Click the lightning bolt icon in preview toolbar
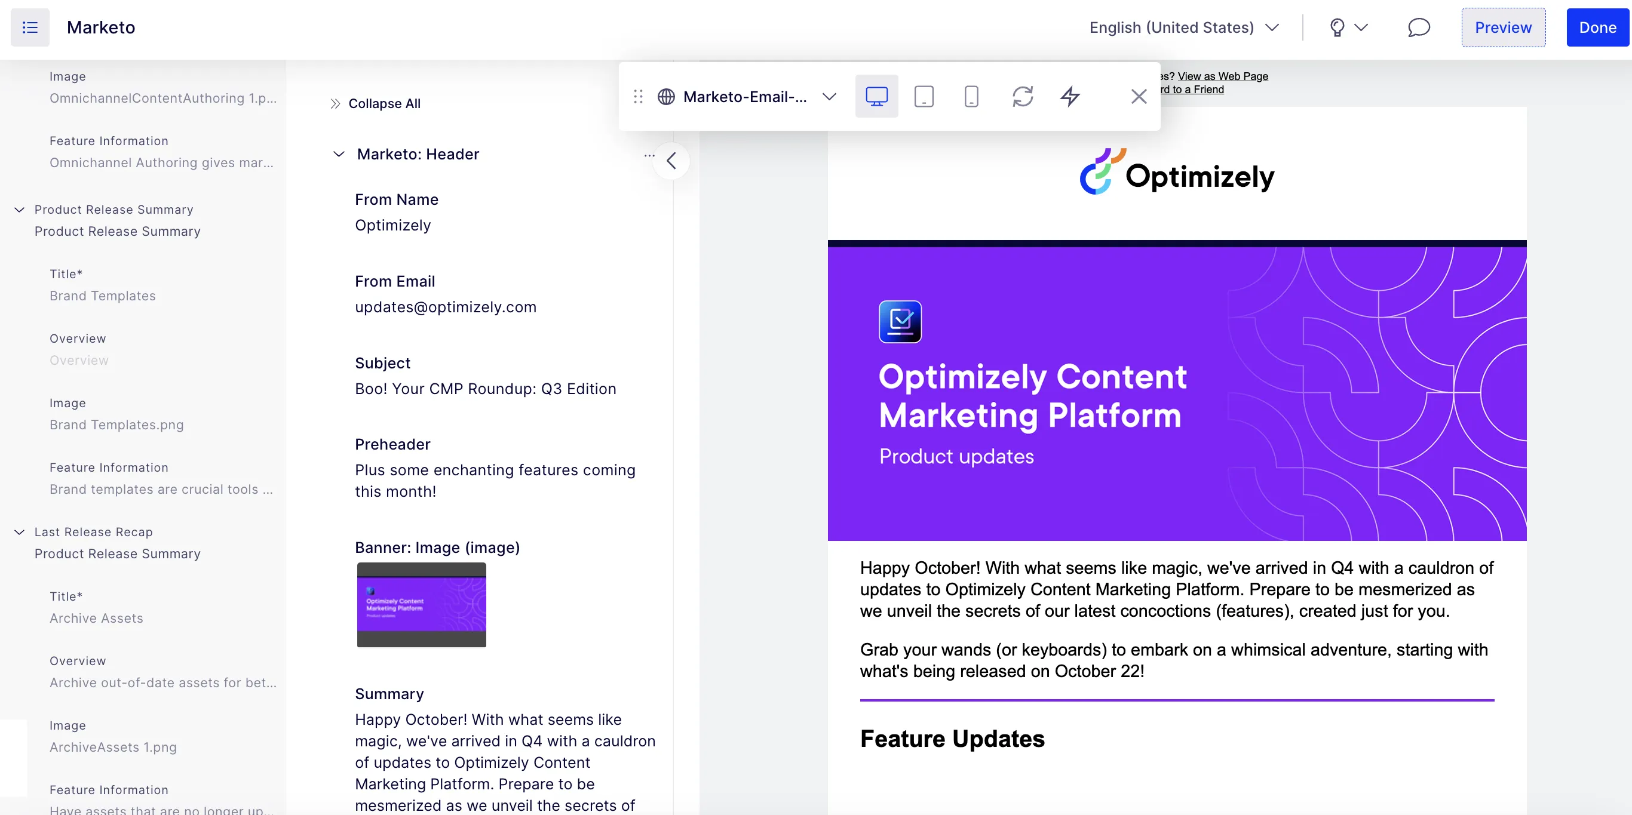 click(1070, 96)
